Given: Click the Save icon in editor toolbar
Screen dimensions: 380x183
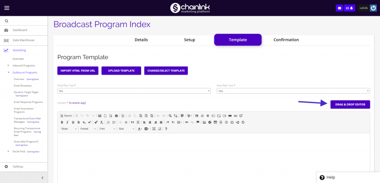Looking at the screenshot, I should click(99, 115).
